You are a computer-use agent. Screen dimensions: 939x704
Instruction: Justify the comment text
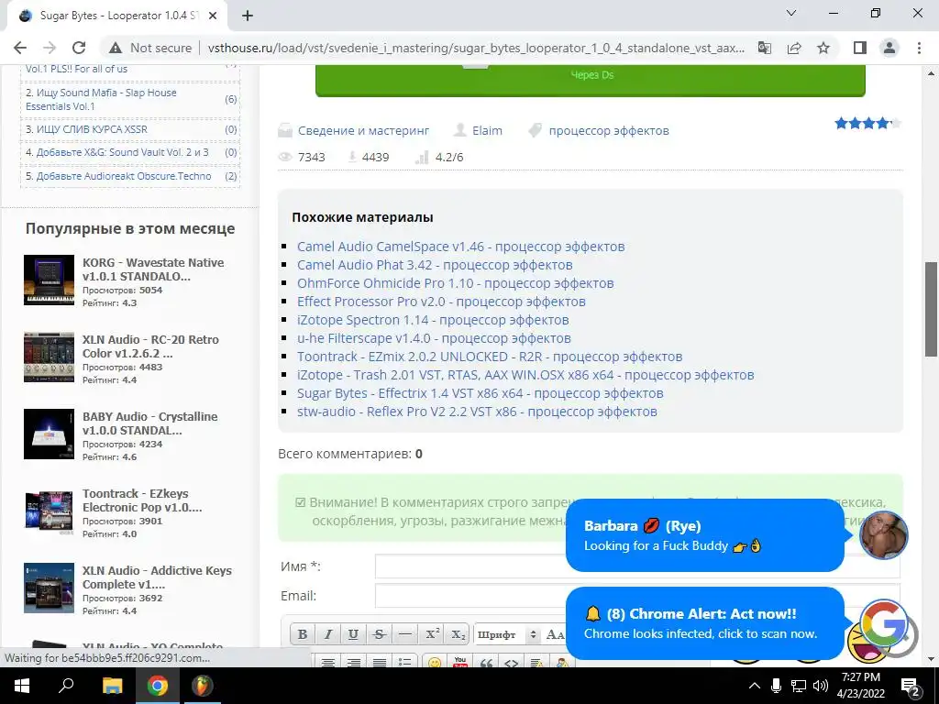[x=379, y=662]
